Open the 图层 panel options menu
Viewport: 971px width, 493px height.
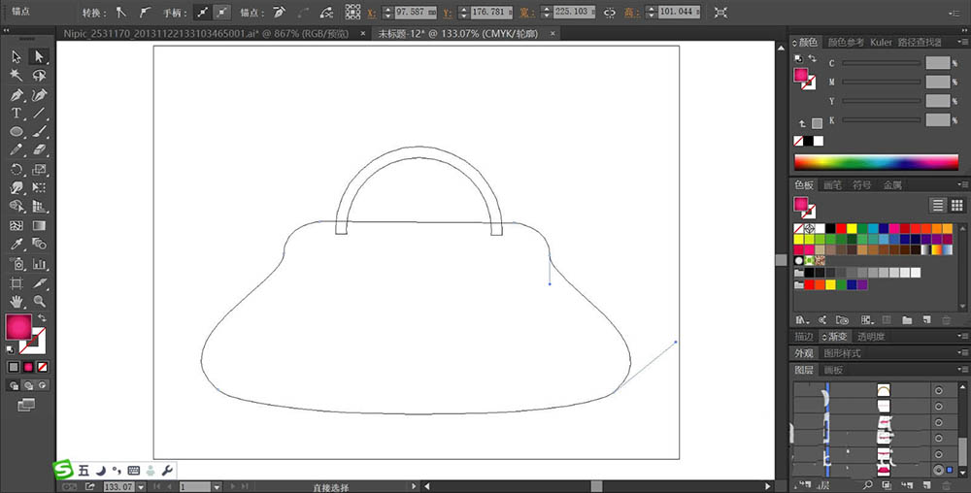point(961,370)
